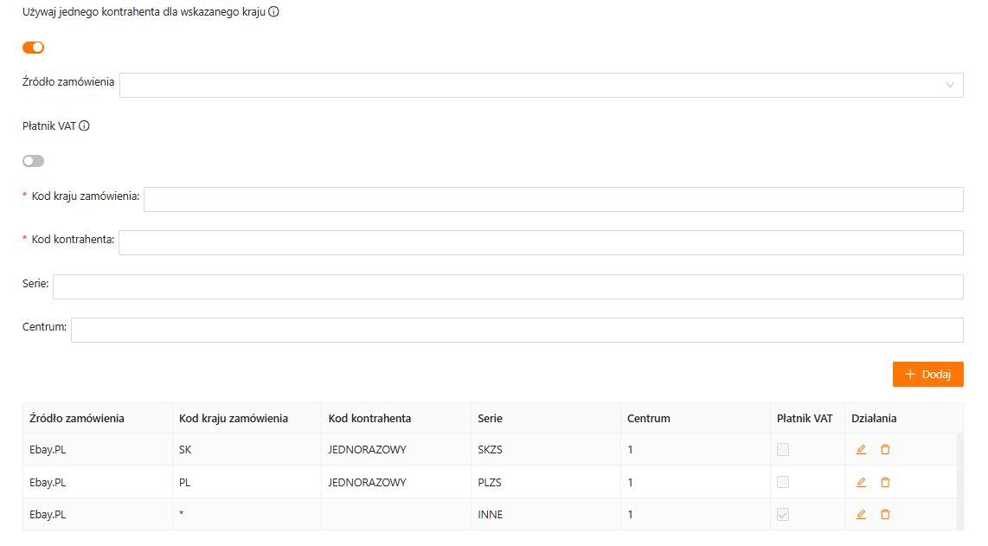Screen dimensions: 988x546
Task: Delete the INNE series row
Action: click(885, 514)
